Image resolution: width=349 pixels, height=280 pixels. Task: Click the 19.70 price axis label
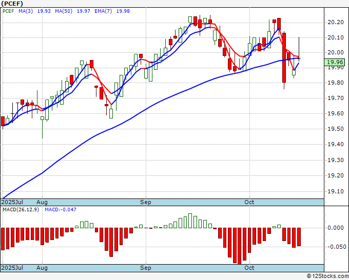coord(336,98)
